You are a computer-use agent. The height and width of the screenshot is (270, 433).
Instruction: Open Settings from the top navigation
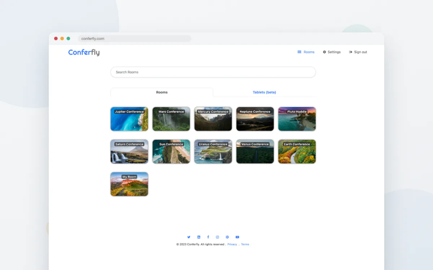pos(332,52)
